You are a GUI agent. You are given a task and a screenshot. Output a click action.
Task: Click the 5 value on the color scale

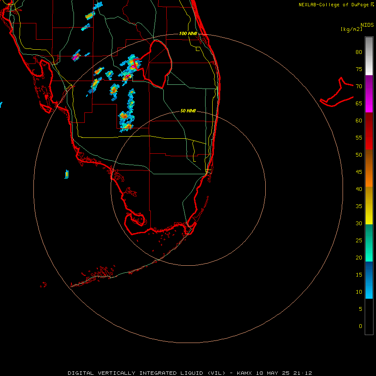click(x=361, y=309)
